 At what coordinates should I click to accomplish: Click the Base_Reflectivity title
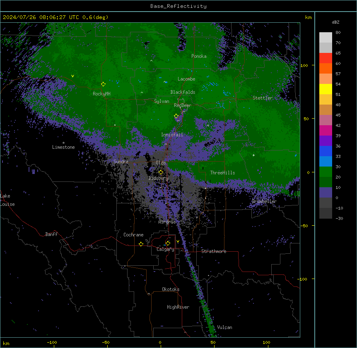(x=178, y=6)
